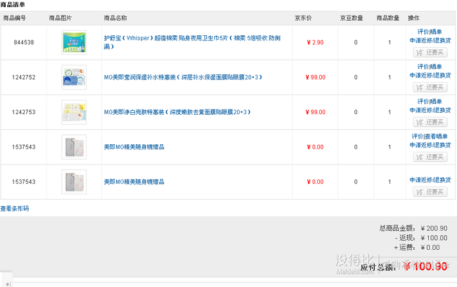
Task: Click cashback amount ￥100.00
Action: [434, 238]
